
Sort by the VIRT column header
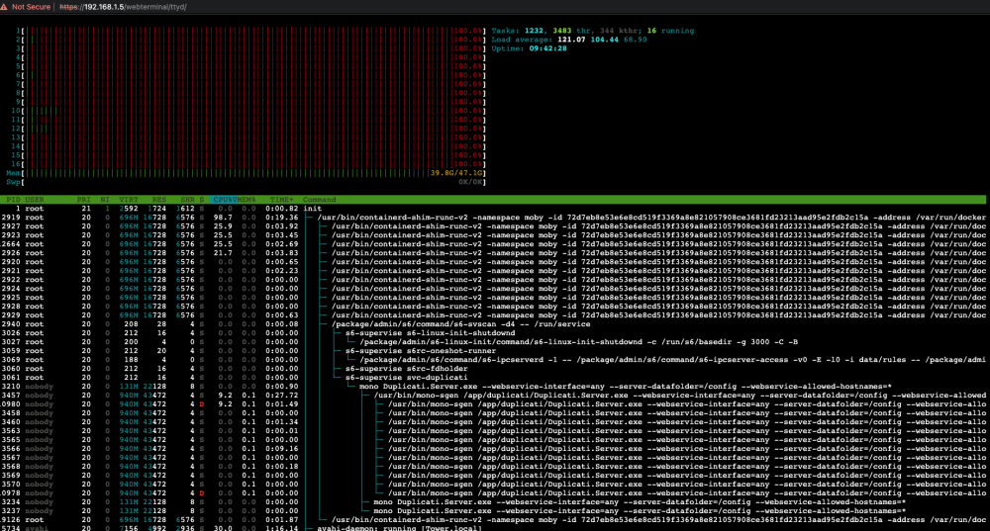129,200
